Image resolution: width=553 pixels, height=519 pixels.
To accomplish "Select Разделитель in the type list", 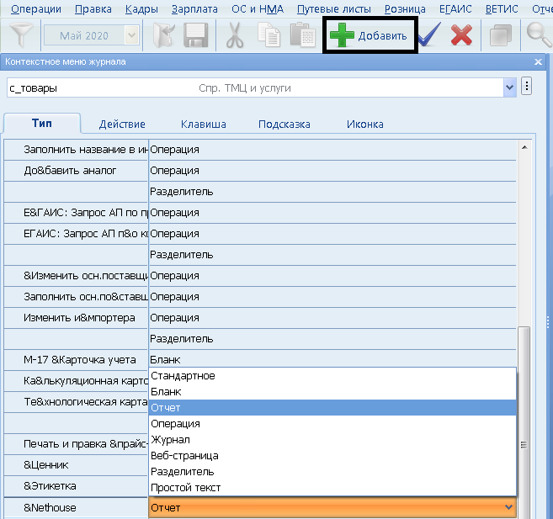I will (x=182, y=472).
